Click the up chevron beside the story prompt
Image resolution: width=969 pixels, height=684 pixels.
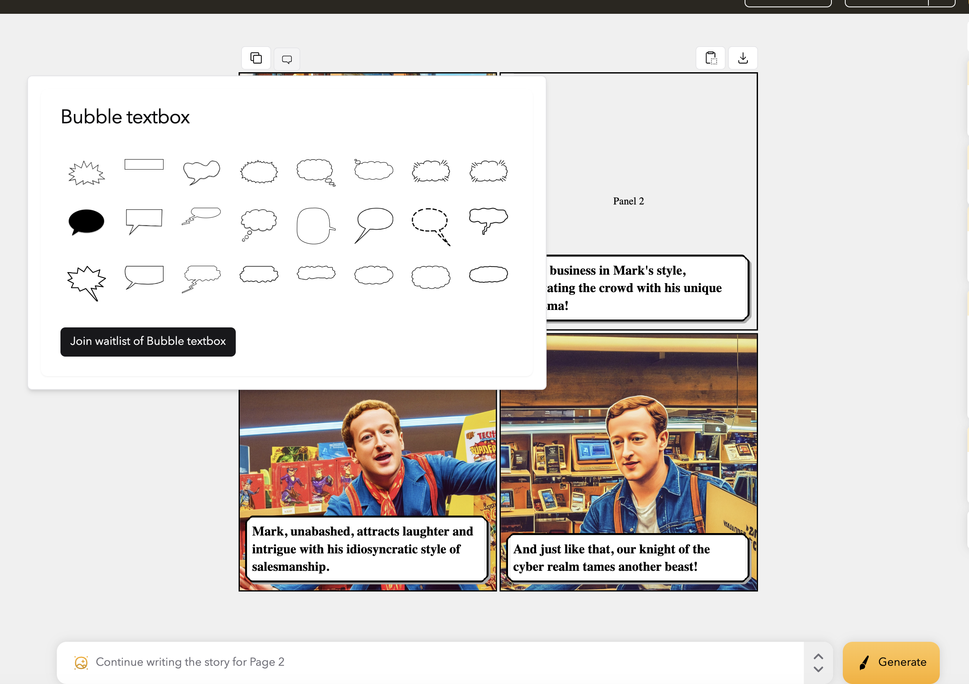[x=818, y=656]
